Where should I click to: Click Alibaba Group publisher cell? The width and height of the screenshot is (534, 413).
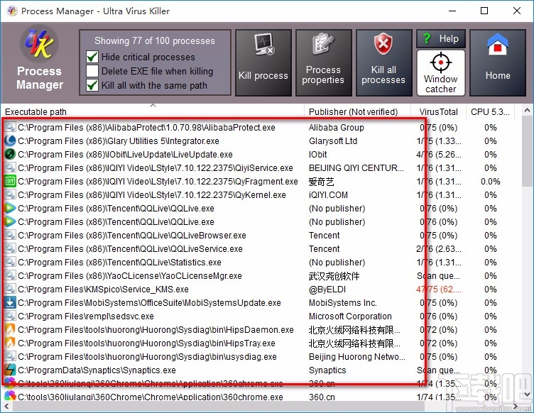pos(336,128)
